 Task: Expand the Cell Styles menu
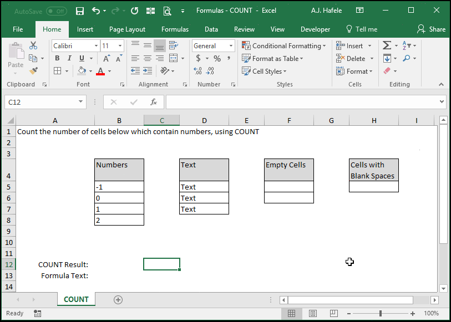264,71
